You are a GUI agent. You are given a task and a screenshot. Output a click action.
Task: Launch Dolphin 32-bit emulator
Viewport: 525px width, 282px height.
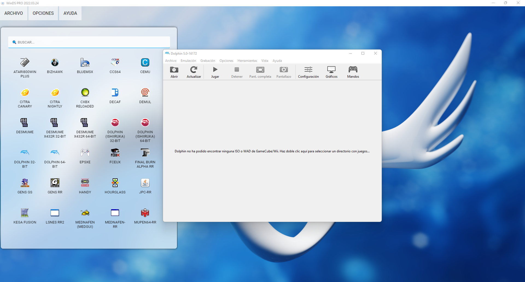[x=25, y=158]
